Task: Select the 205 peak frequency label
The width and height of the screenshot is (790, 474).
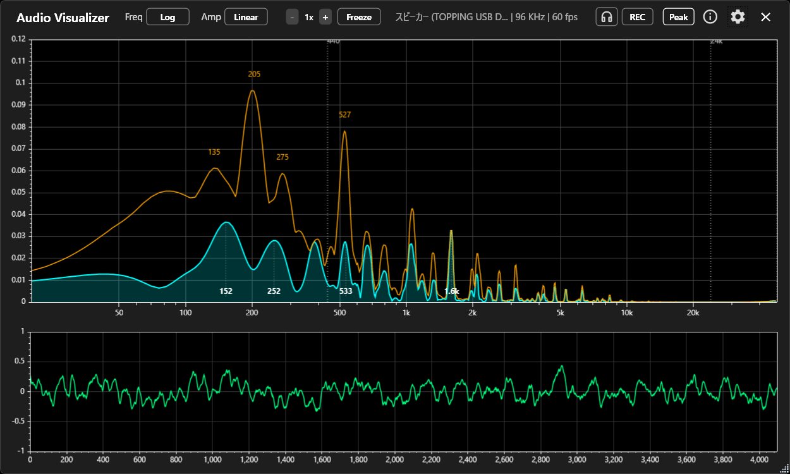Action: coord(254,74)
